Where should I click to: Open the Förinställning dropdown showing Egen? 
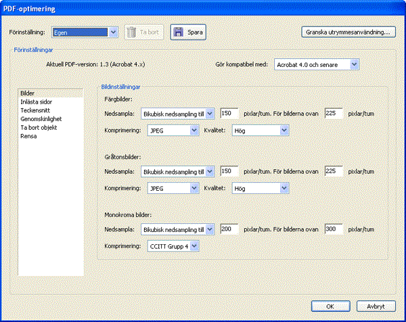(85, 32)
